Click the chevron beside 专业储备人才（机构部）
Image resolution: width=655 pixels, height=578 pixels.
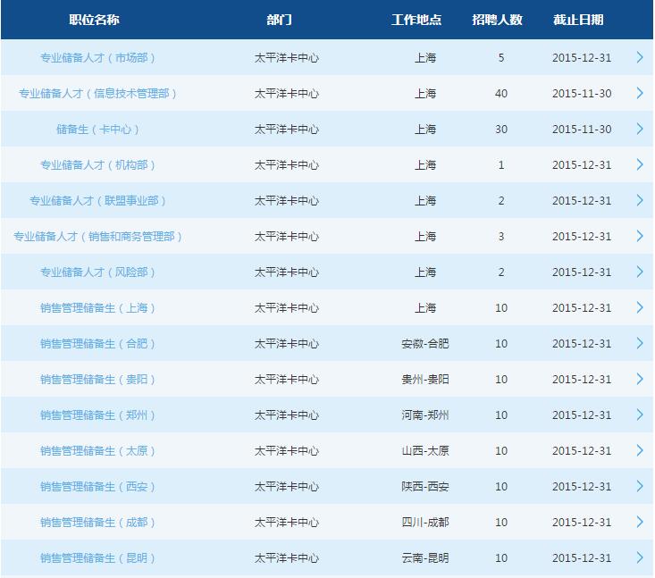click(640, 164)
